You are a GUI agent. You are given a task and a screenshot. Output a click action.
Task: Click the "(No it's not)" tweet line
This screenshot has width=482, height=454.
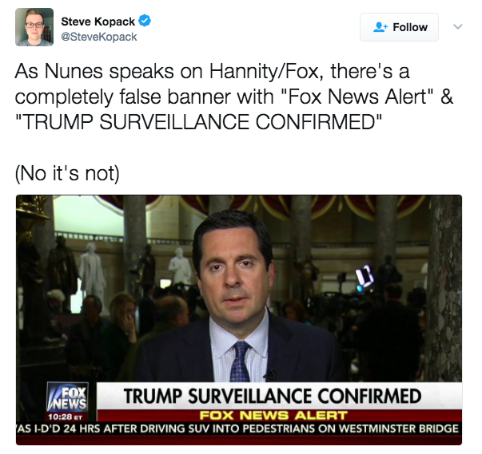coord(67,174)
